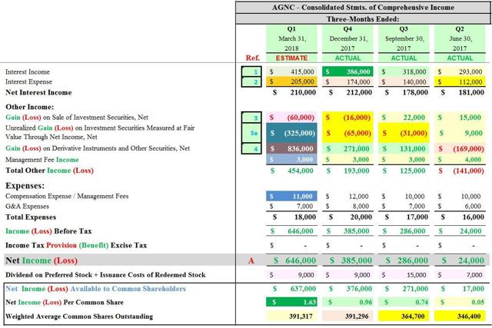Select the Q4 Interest Expense cell 174,000

coord(347,81)
